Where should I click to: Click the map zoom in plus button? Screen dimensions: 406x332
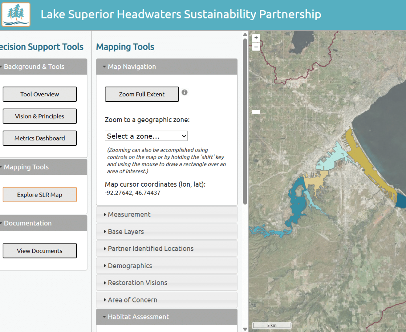256,38
